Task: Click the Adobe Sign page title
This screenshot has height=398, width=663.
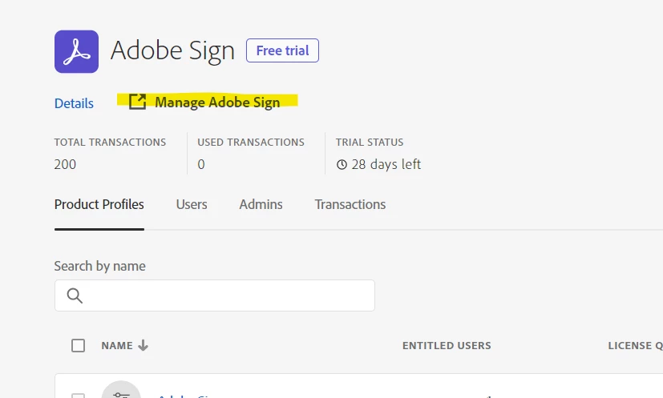Action: pyautogui.click(x=172, y=50)
